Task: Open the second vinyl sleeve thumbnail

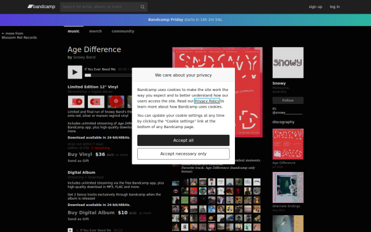Action: click(96, 102)
